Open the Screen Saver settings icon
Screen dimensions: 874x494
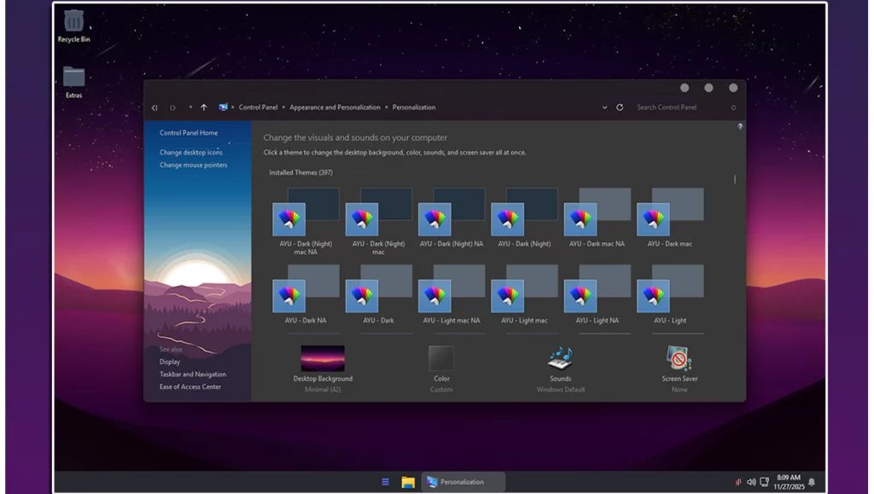(679, 357)
